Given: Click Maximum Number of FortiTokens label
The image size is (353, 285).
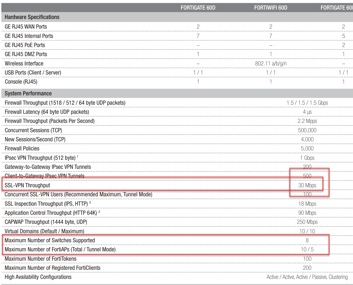Looking at the screenshot, I should tap(41, 259).
